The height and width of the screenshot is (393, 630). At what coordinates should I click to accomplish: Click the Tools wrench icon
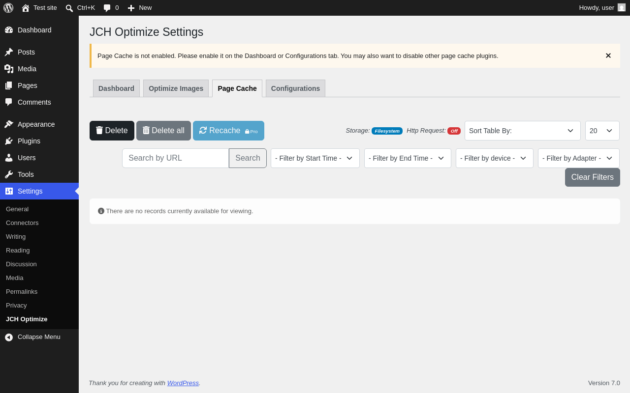point(9,174)
